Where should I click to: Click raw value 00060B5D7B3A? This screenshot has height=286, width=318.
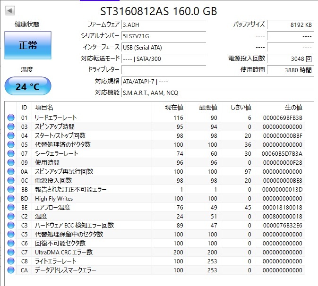point(282,154)
